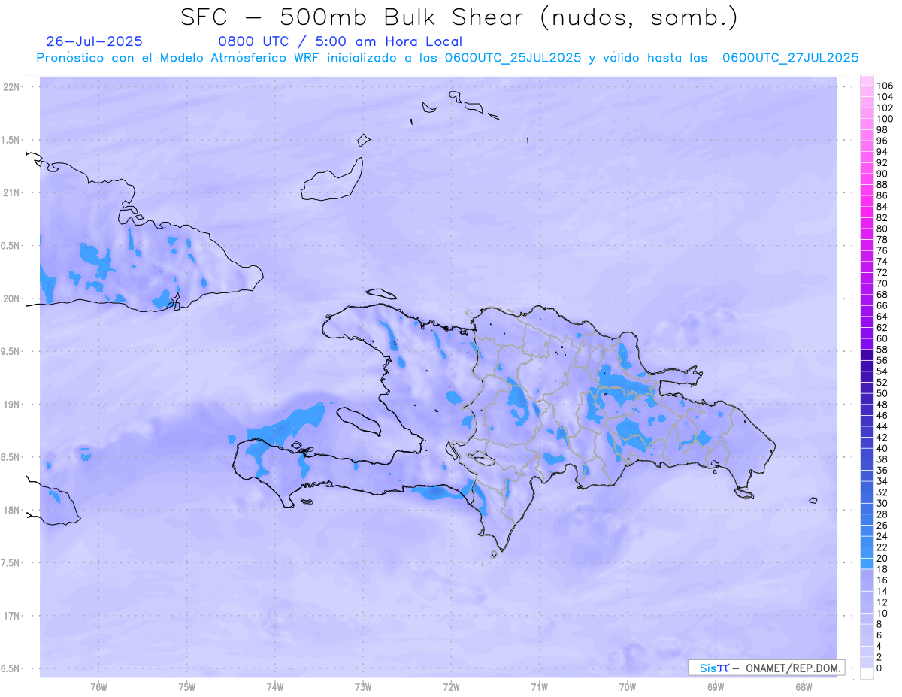Click the "75W" longitude label
The image size is (902, 697).
[x=187, y=687]
